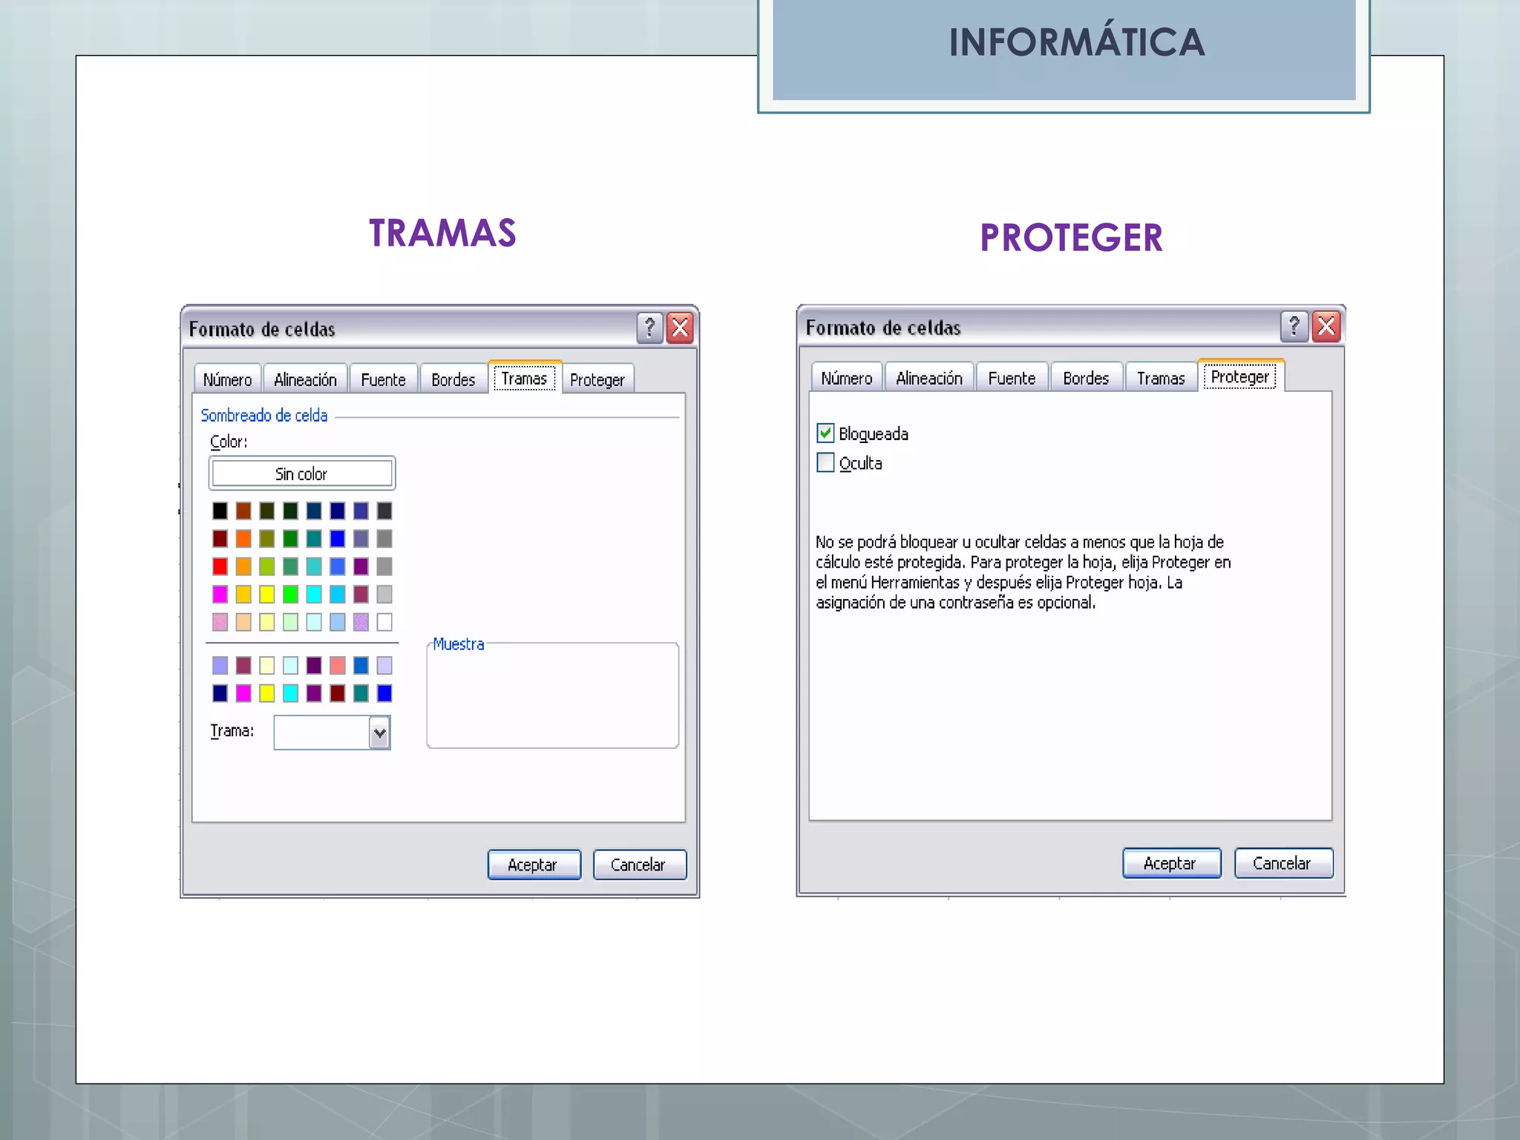Select Tramas tab in left dialog

click(524, 378)
